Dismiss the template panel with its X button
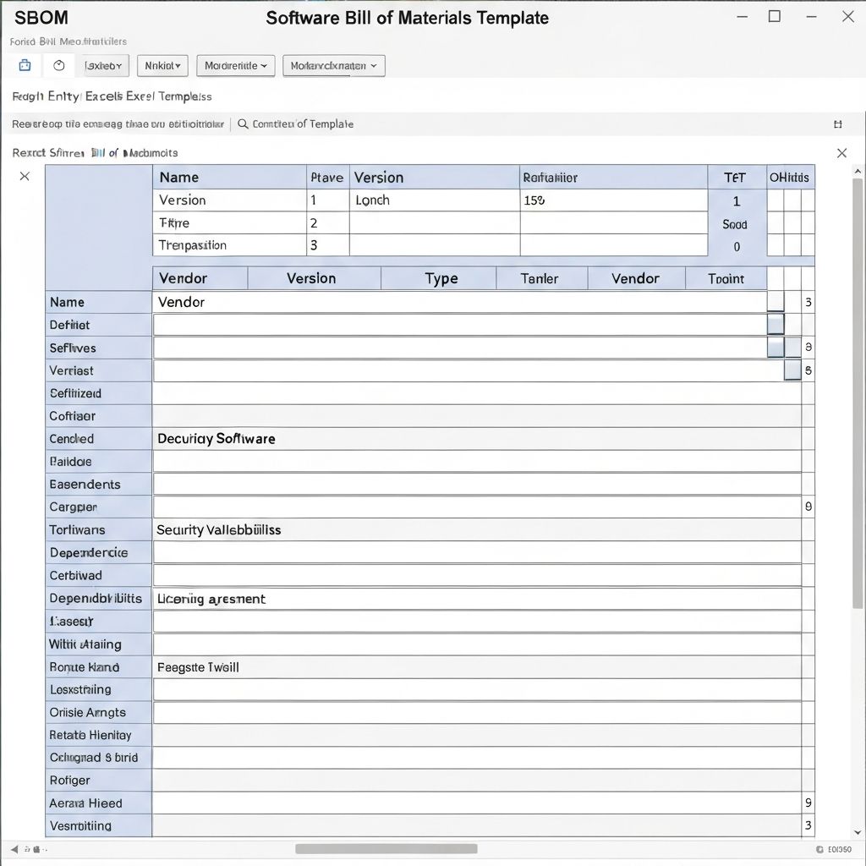This screenshot has height=866, width=866. point(841,152)
